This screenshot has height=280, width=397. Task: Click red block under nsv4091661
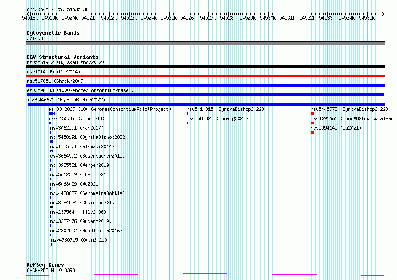(x=312, y=123)
